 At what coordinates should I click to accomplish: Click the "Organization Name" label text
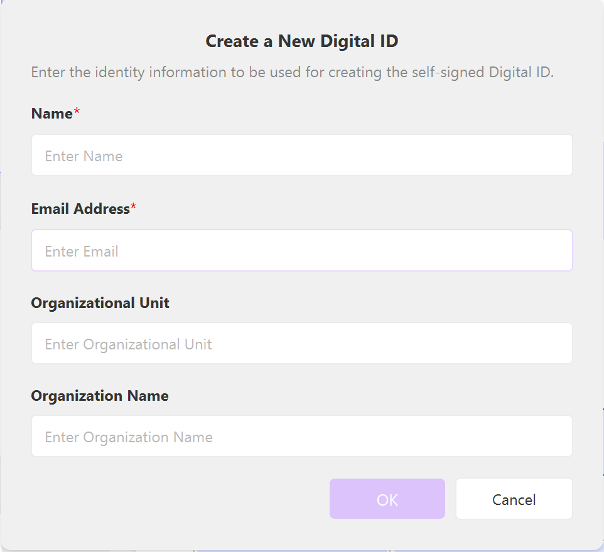pos(99,396)
